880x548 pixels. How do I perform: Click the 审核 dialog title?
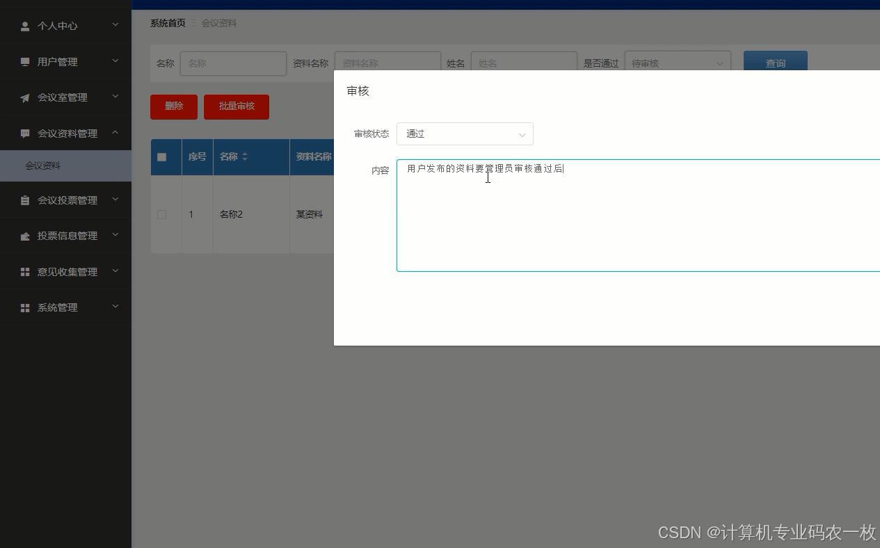point(358,91)
